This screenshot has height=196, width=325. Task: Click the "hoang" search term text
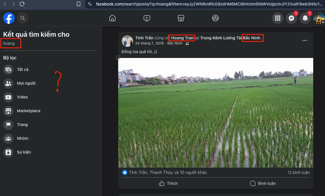tap(9, 43)
